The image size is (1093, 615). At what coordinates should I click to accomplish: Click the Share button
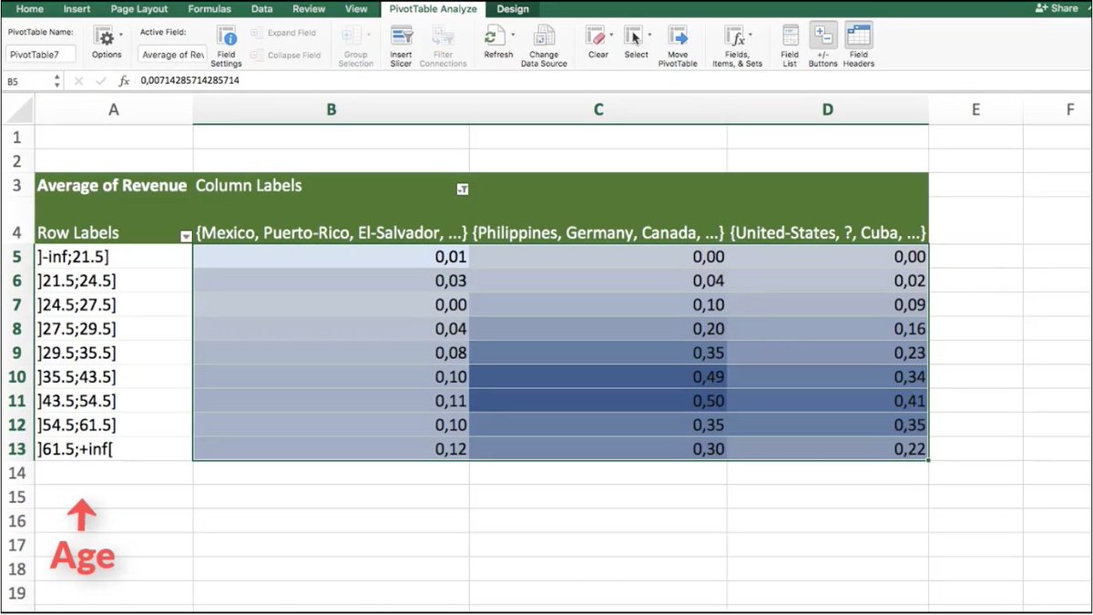[x=1057, y=8]
